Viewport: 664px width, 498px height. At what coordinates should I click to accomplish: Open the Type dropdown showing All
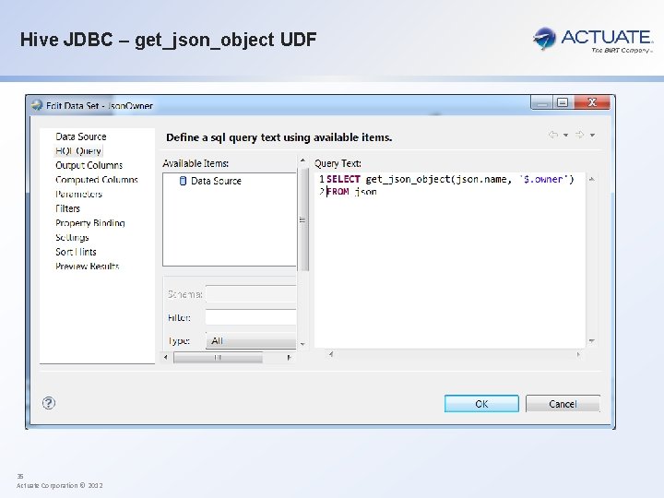(251, 340)
